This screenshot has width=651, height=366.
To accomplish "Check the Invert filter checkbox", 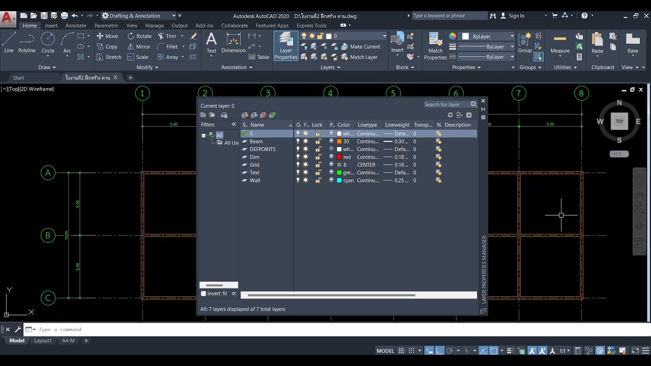I will (203, 294).
